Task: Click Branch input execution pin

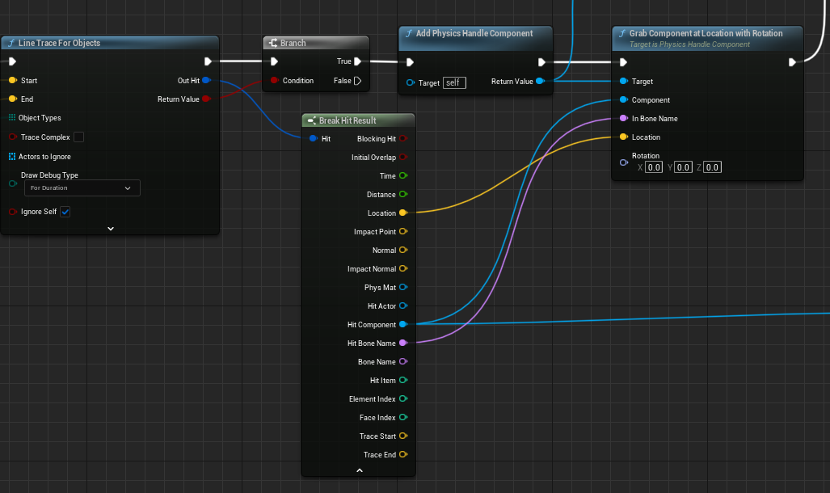Action: tap(274, 61)
